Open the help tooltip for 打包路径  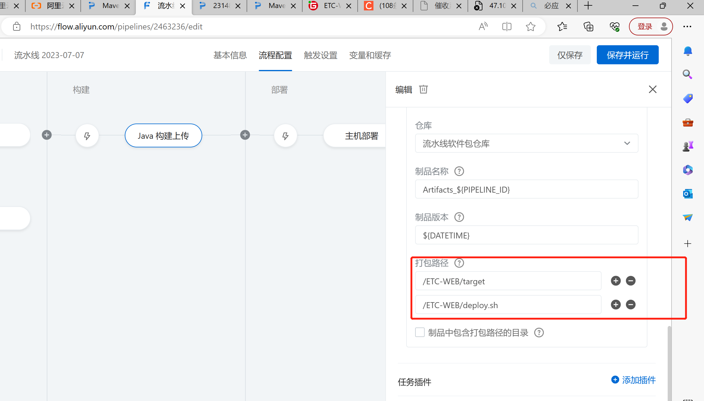coord(459,263)
